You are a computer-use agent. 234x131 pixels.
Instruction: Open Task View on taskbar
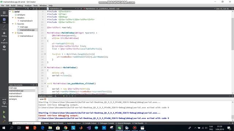19,128
